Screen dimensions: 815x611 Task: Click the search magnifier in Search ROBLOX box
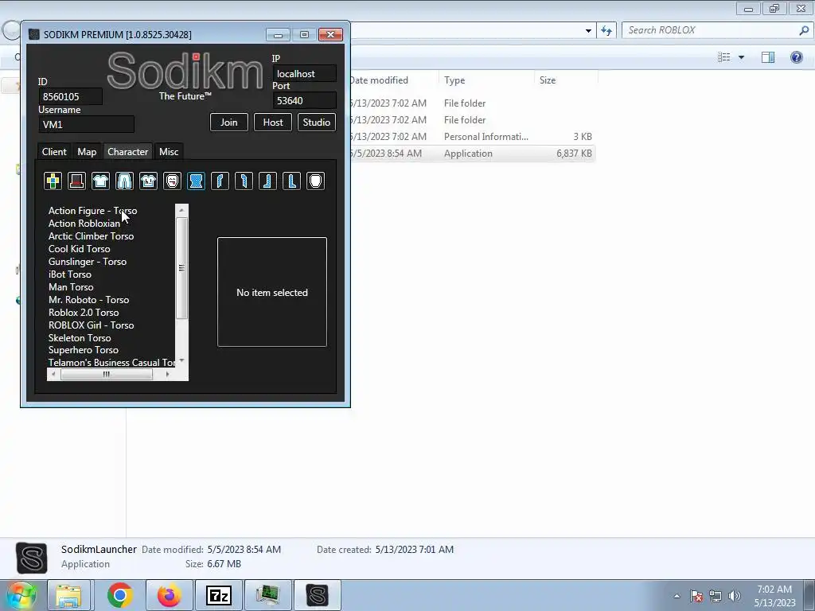(804, 30)
